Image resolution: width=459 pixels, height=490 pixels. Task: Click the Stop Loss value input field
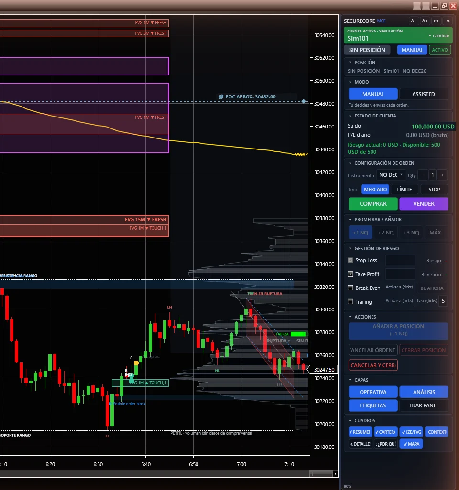pos(401,260)
